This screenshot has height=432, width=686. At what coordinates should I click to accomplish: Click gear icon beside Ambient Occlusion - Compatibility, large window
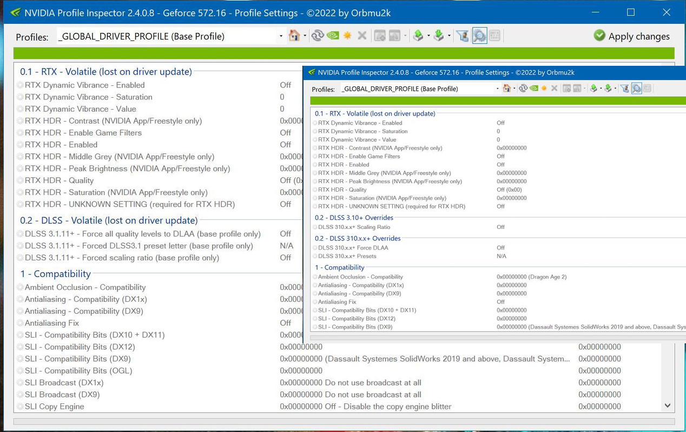coord(20,287)
